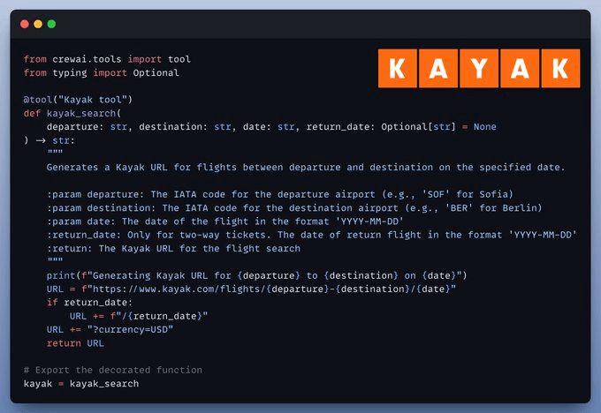Click the 'URL += "?currency=USD"' line
Image resolution: width=601 pixels, height=413 pixels.
tap(110, 329)
